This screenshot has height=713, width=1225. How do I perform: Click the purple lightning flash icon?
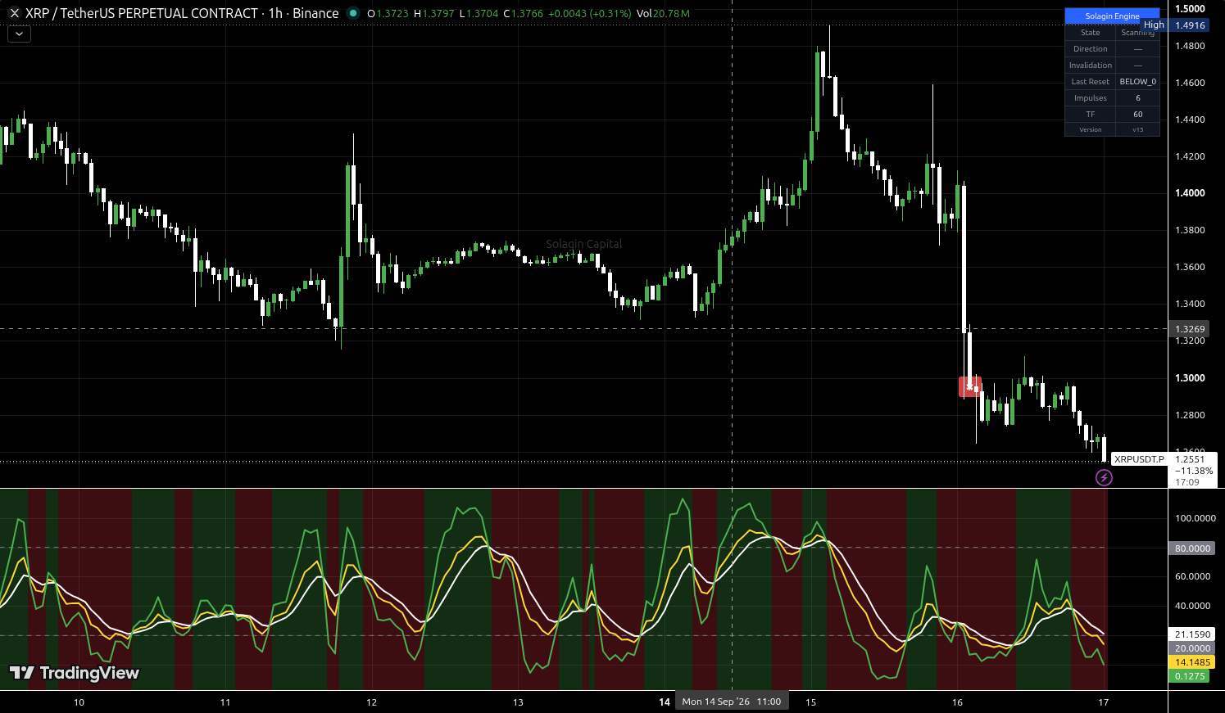click(1105, 477)
